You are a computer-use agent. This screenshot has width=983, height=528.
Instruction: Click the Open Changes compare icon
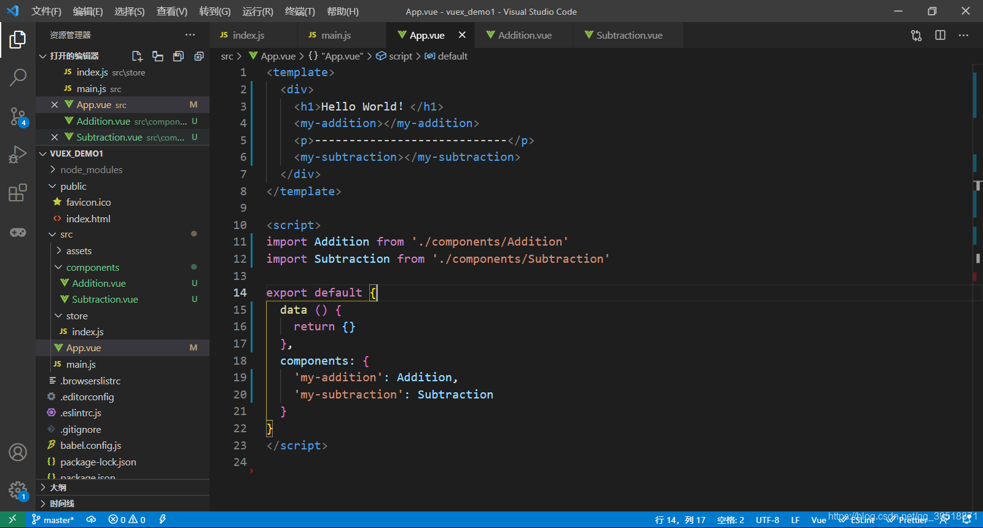click(916, 35)
